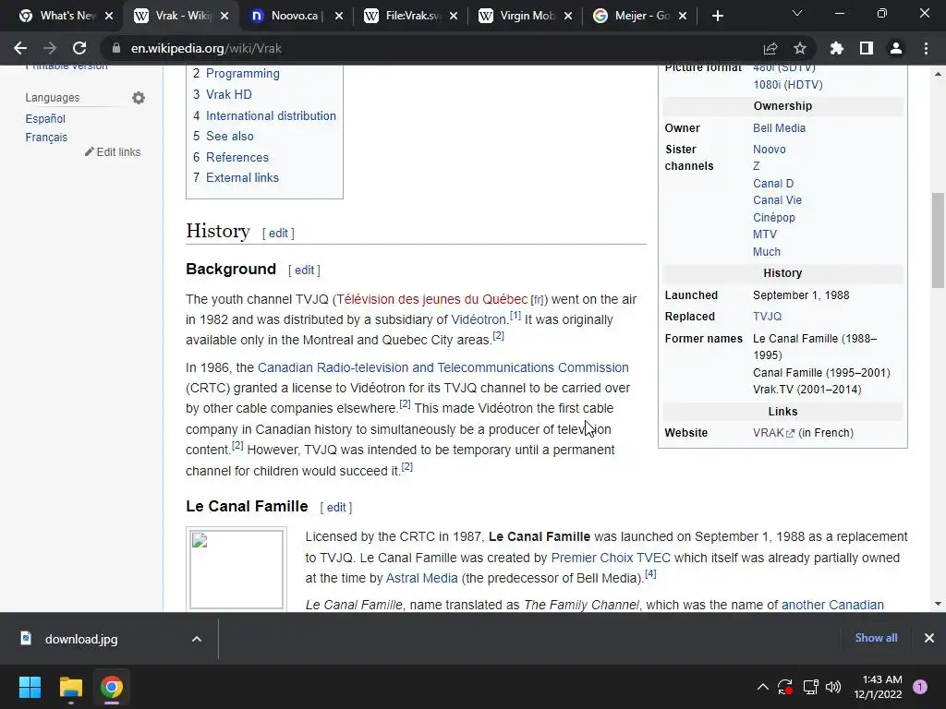Show all downloads
Screen dimensions: 946x709
(x=876, y=638)
